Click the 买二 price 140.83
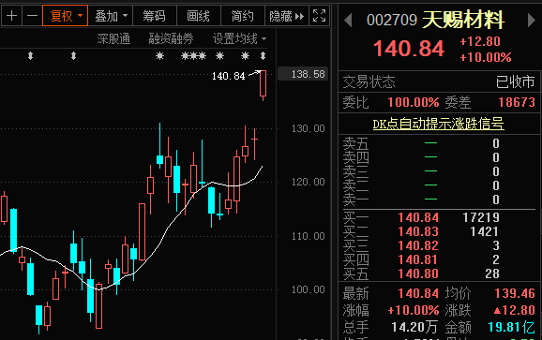The height and width of the screenshot is (340, 542). [x=418, y=231]
